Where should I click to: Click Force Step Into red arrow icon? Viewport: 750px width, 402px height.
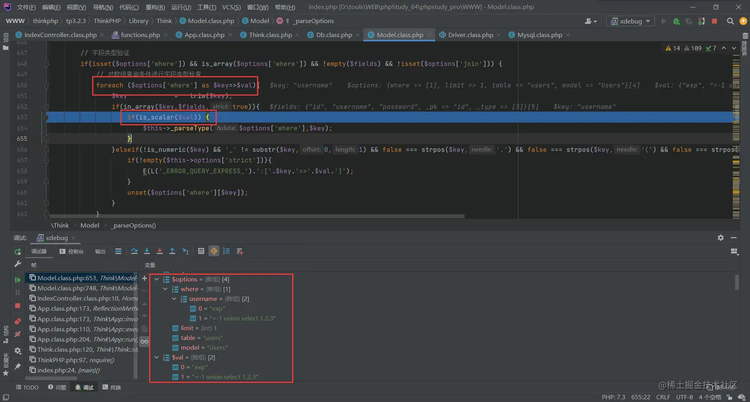pyautogui.click(x=160, y=251)
